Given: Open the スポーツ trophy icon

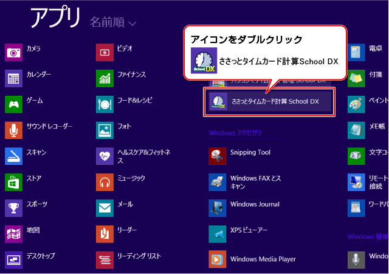Looking at the screenshot, I should 13,208.
